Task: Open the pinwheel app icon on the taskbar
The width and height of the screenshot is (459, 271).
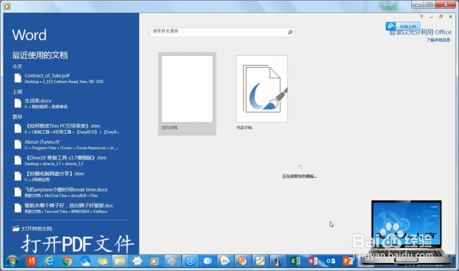Action: click(x=137, y=261)
